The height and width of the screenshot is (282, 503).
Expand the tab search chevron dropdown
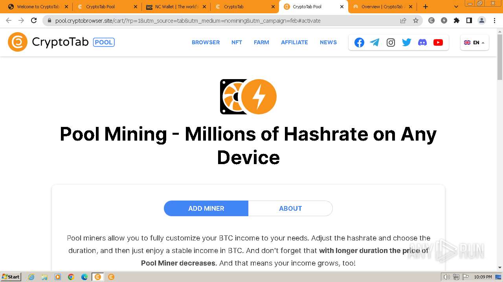pos(456,7)
